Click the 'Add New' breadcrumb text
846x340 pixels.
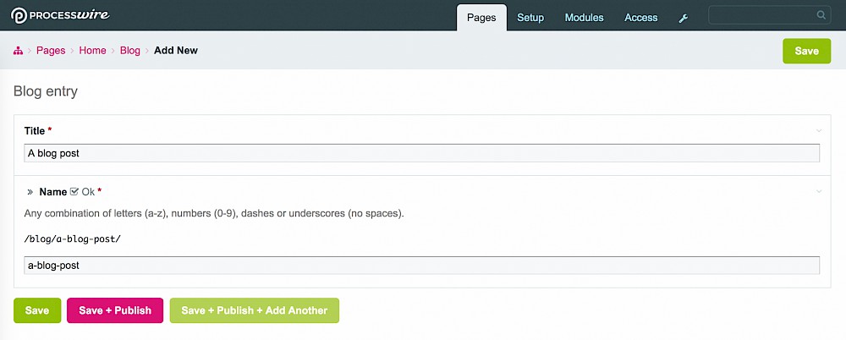pos(176,50)
